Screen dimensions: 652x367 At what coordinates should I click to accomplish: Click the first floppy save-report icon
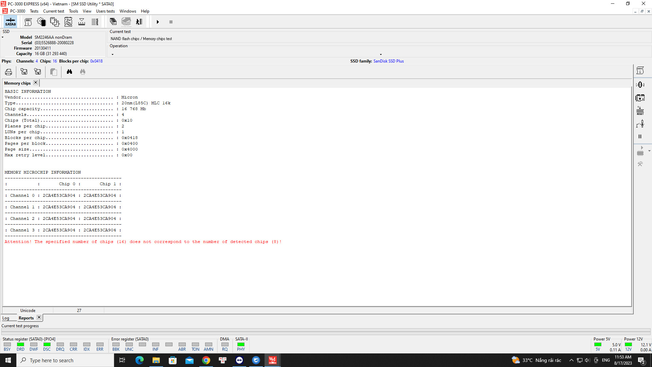tap(24, 72)
